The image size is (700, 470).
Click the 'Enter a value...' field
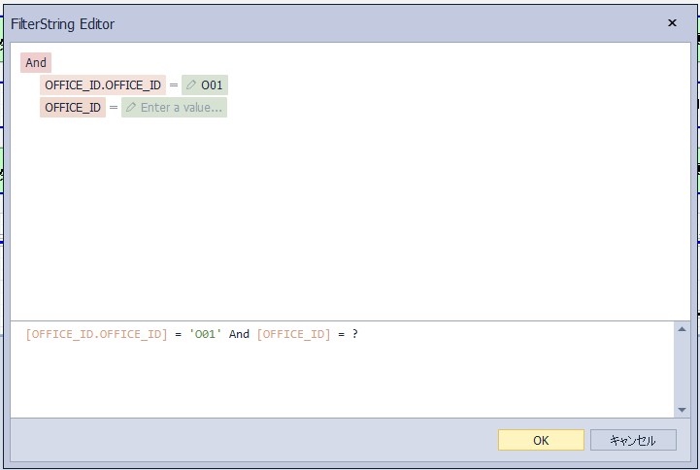click(x=181, y=108)
